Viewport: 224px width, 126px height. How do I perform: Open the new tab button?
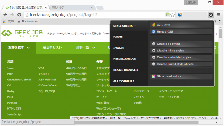point(100,8)
